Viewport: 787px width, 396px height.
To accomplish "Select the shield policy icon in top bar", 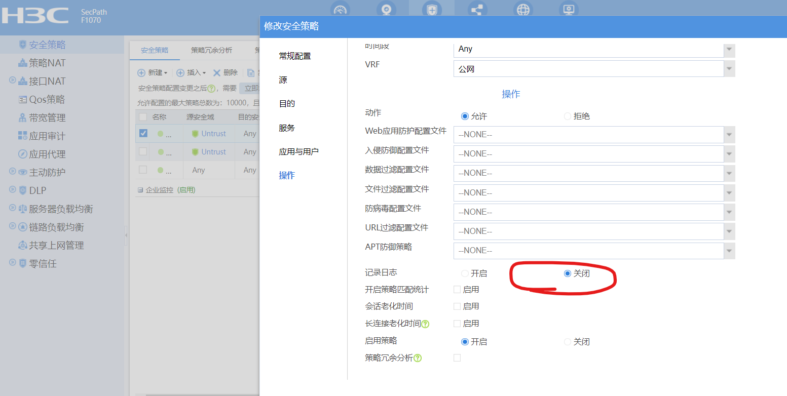I will point(432,10).
